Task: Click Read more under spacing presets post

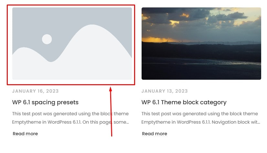Action: (x=25, y=134)
